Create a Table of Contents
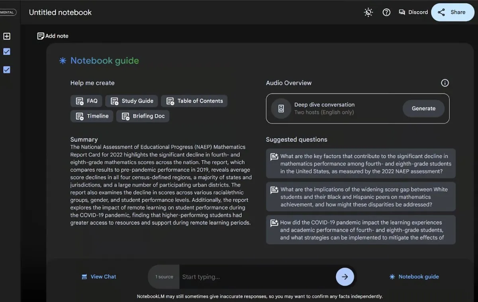The height and width of the screenshot is (302, 478). tap(194, 101)
